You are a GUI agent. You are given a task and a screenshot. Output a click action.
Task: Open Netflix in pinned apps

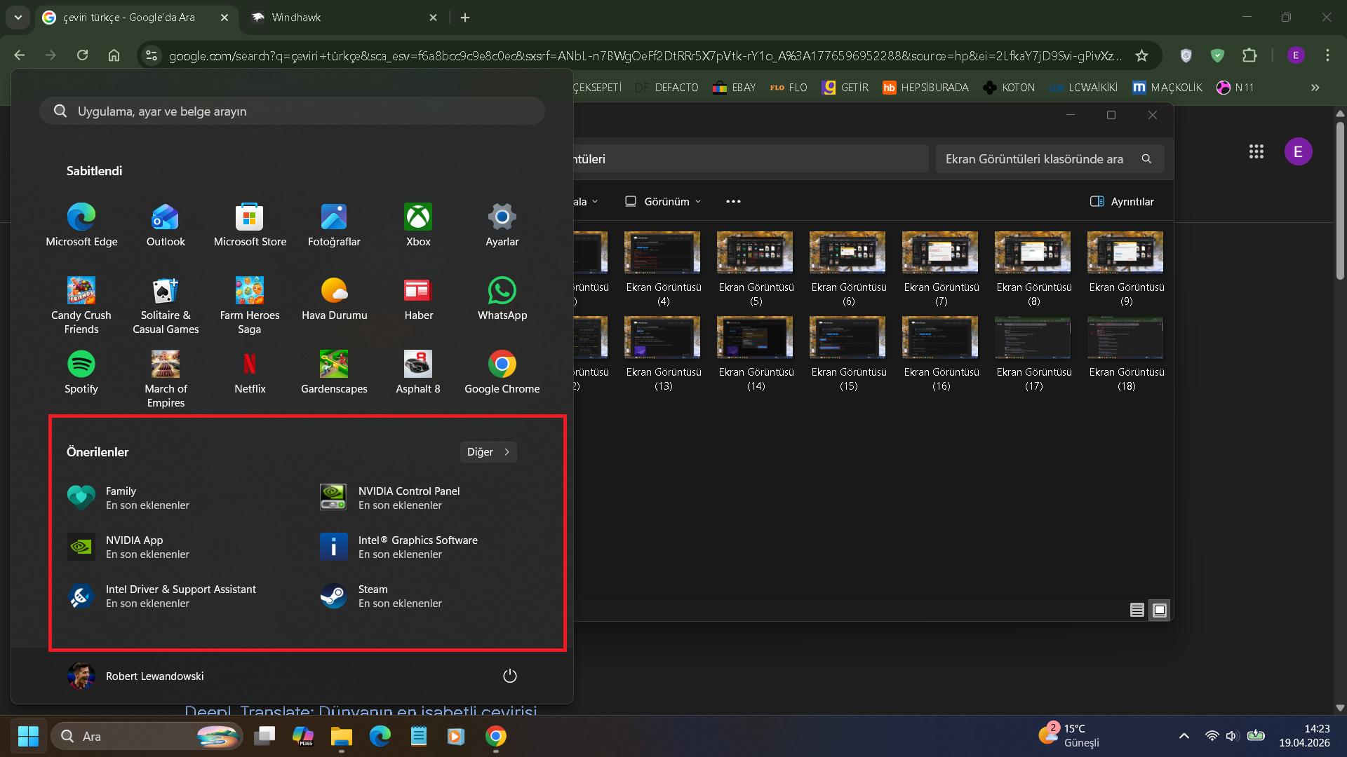(250, 373)
